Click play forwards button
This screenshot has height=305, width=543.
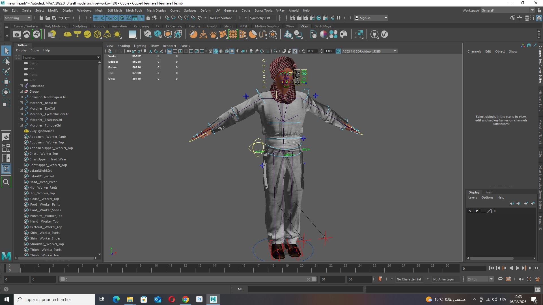[x=517, y=268]
